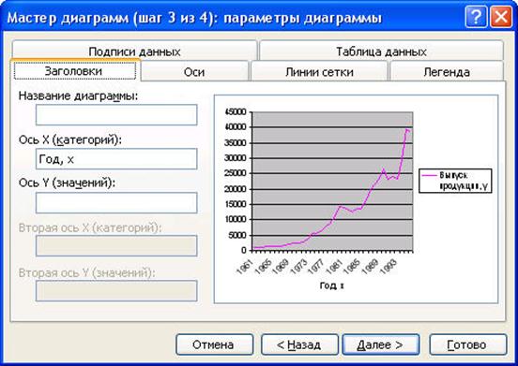This screenshot has height=366, width=518.
Task: Switch to the Подписи данных tab
Action: click(x=134, y=51)
